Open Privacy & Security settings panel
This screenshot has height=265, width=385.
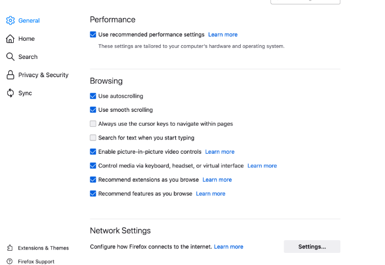click(37, 75)
